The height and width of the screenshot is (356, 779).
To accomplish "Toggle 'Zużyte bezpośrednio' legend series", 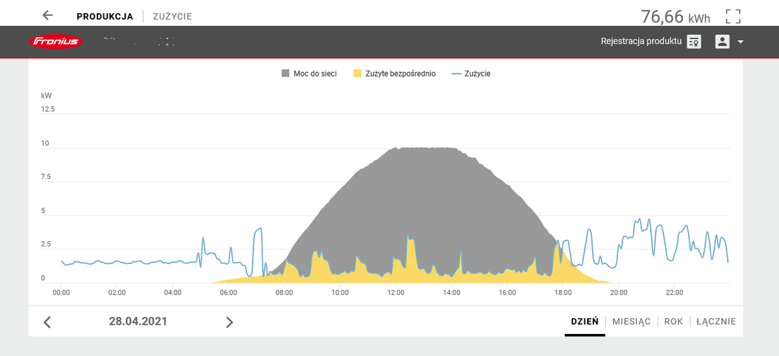I will click(394, 74).
